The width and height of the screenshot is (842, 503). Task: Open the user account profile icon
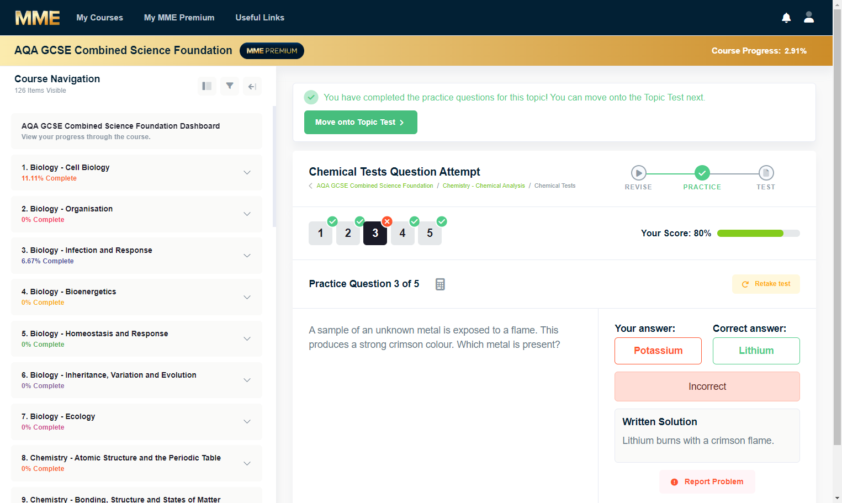[809, 18]
